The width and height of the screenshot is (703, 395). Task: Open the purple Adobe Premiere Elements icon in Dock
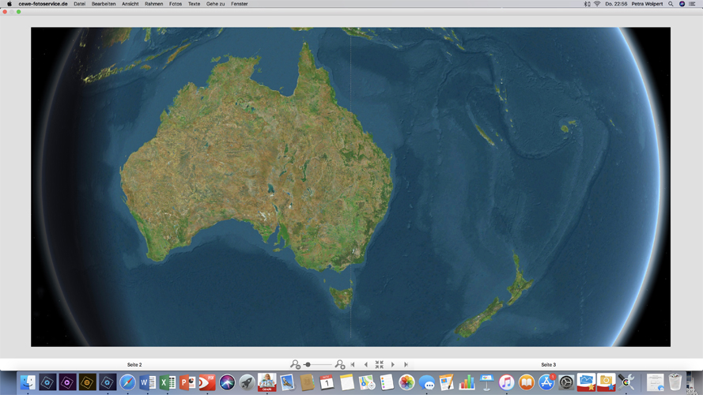click(68, 382)
